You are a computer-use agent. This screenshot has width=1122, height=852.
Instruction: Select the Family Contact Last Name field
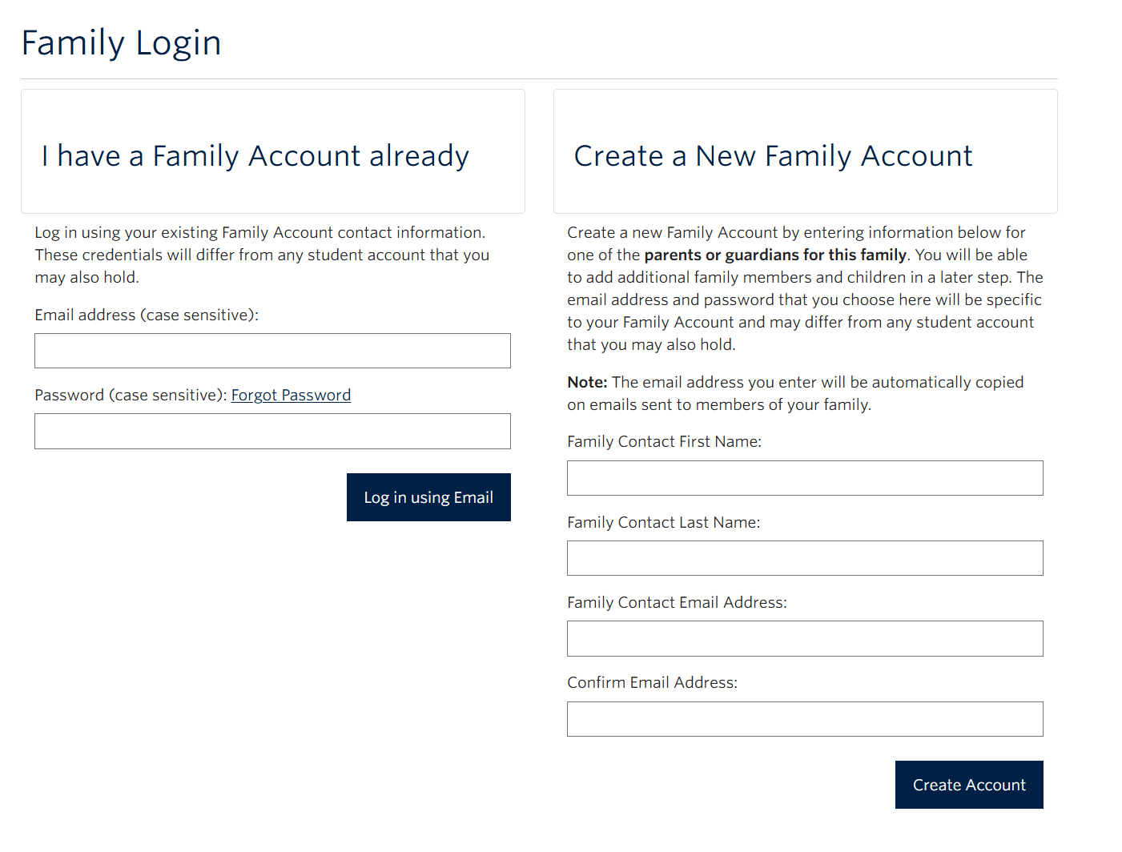click(x=804, y=558)
